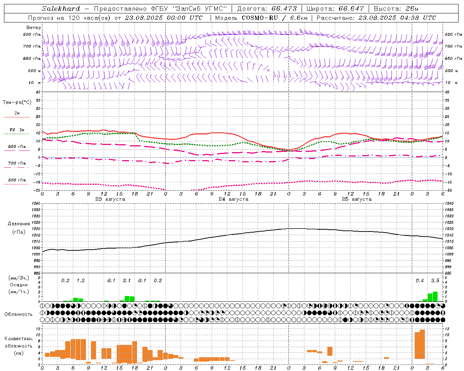The height and width of the screenshot is (371, 464).
Task: Click the "(мм/3ч.)" precipitation unit label
Action: (19, 278)
